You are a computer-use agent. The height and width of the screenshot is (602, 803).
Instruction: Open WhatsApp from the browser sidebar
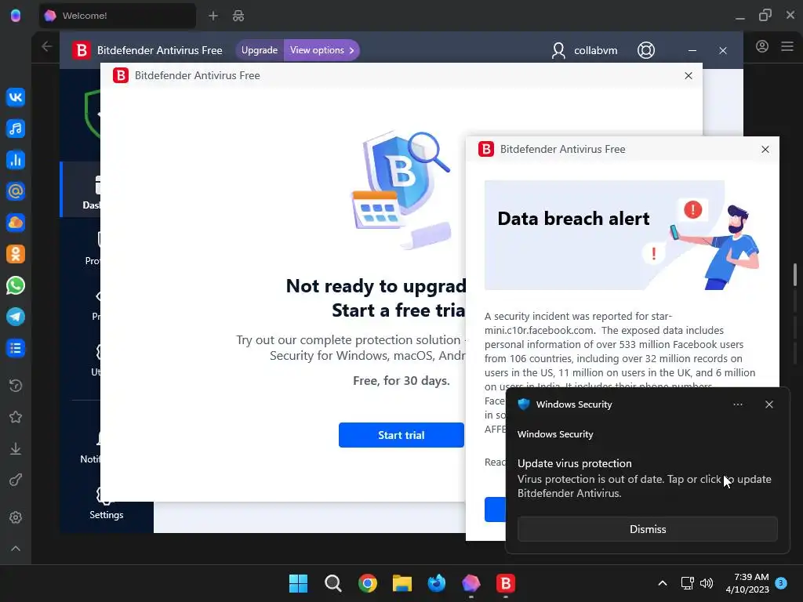tap(16, 285)
